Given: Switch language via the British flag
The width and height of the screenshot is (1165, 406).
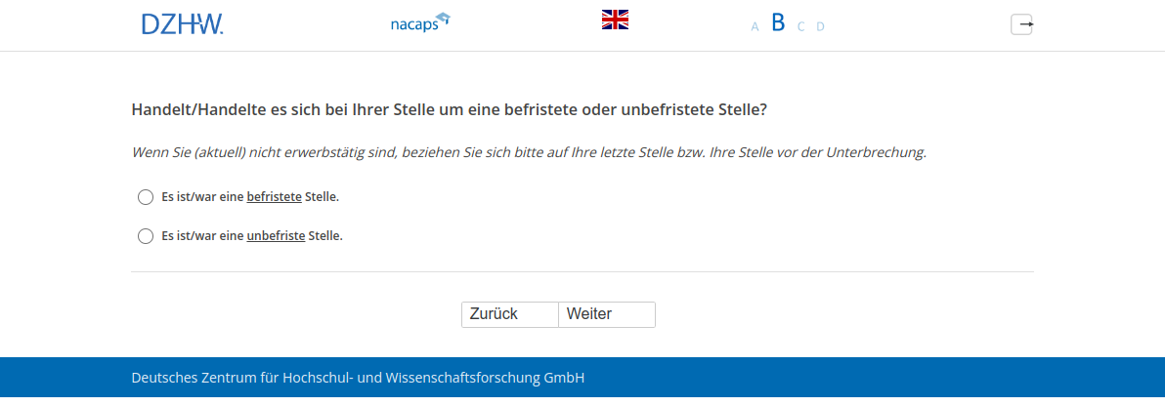Looking at the screenshot, I should click(615, 20).
